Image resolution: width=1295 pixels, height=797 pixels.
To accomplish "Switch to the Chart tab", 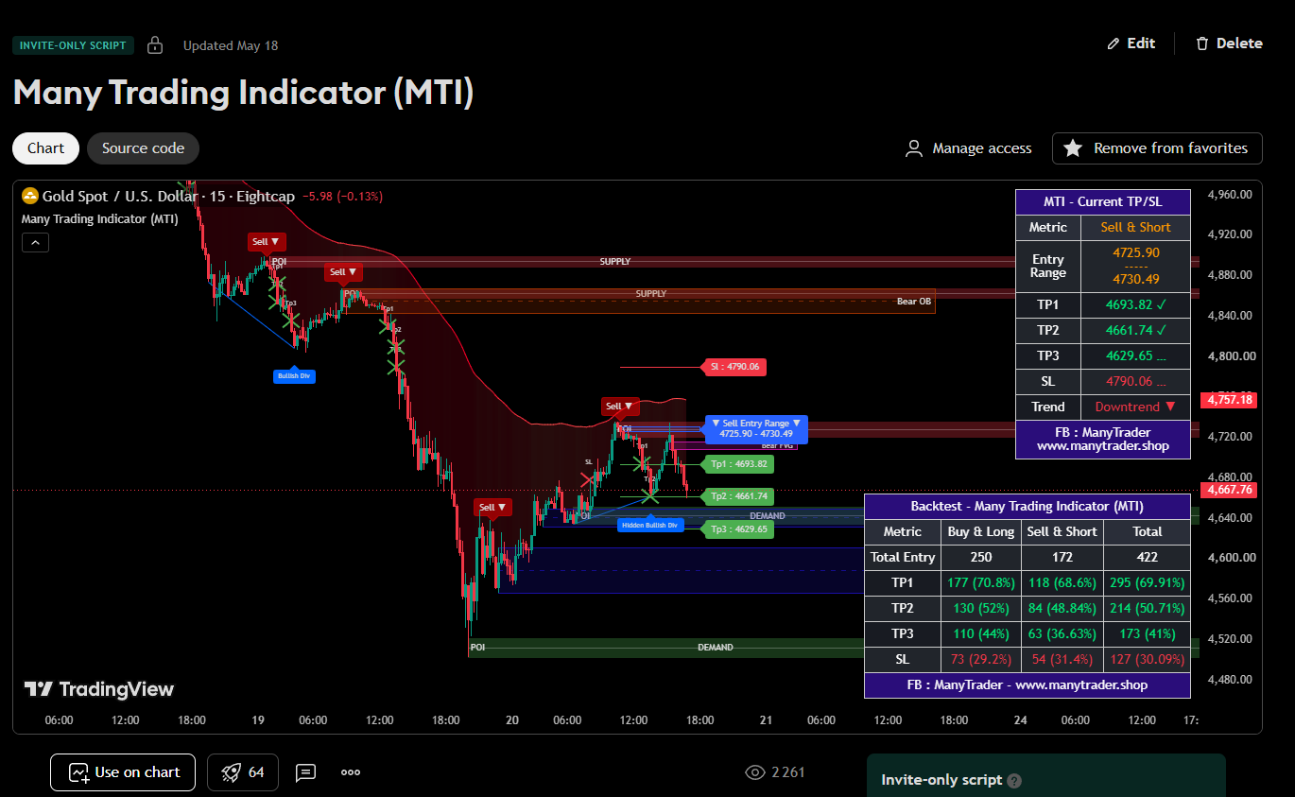I will coord(45,148).
